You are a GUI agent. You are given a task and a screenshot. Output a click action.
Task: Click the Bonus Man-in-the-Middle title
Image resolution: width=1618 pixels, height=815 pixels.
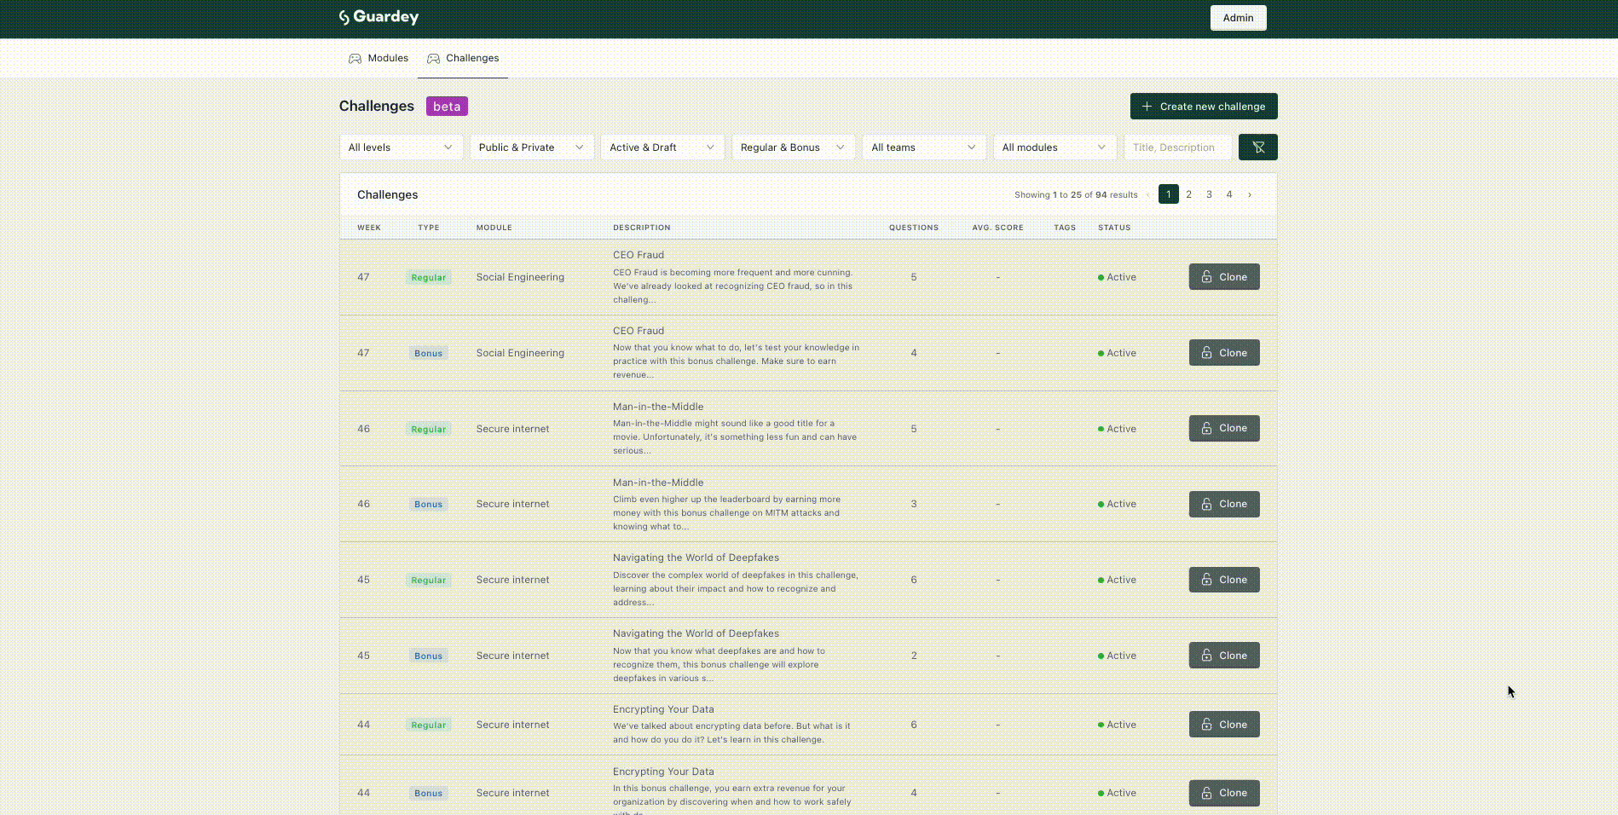coord(658,483)
